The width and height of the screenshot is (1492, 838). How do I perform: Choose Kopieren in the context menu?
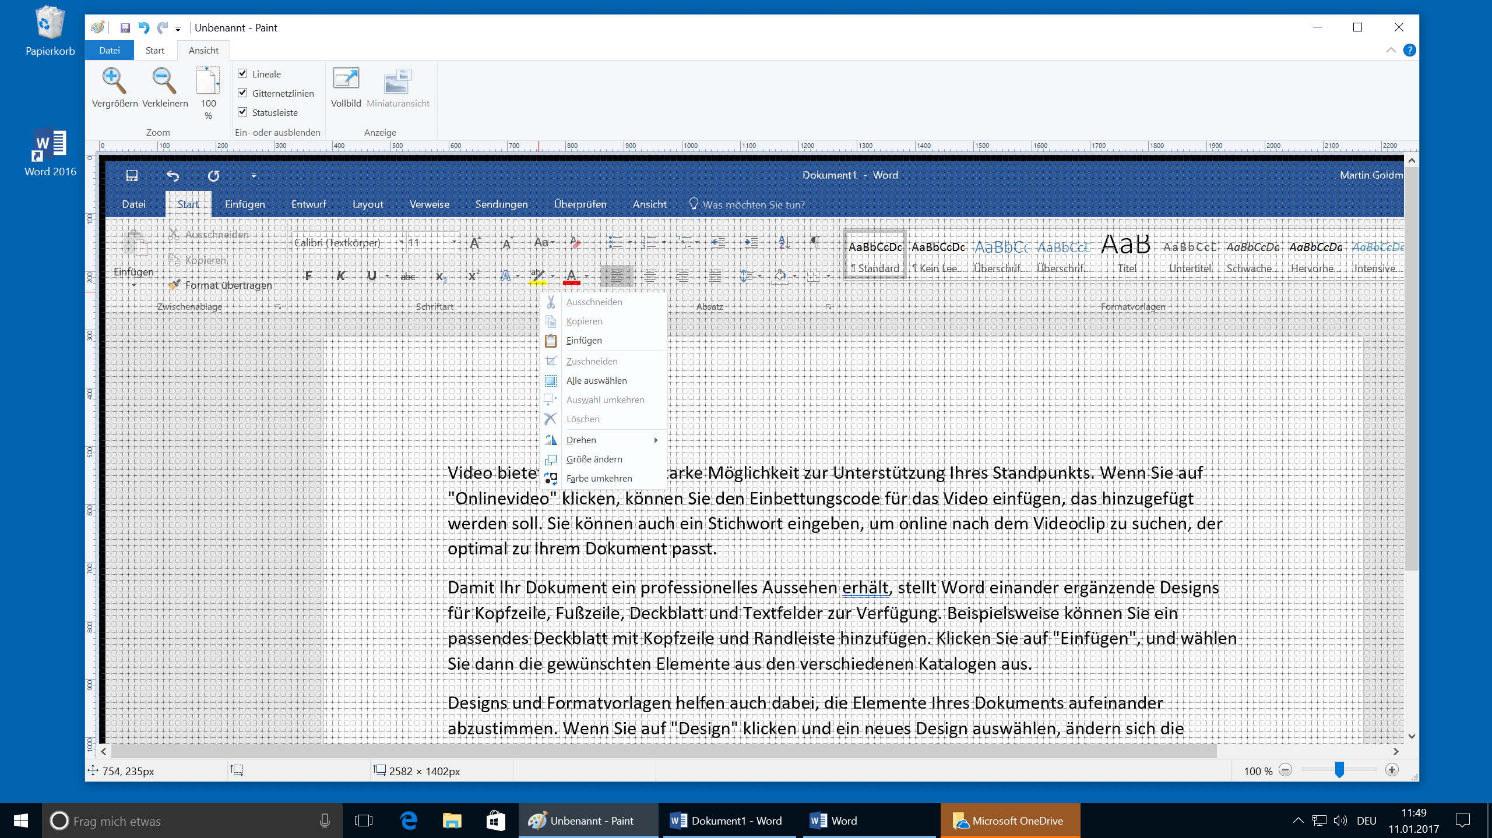pyautogui.click(x=604, y=321)
